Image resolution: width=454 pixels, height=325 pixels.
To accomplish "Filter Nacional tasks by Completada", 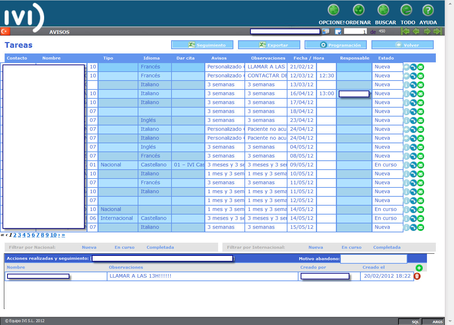I will pyautogui.click(x=160, y=247).
